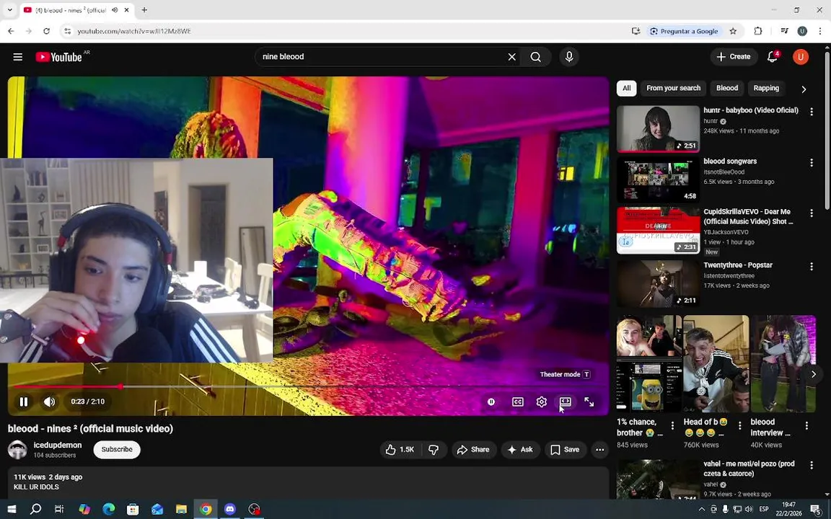Subscribe to icedupdemon channel
This screenshot has width=831, height=519.
117,449
